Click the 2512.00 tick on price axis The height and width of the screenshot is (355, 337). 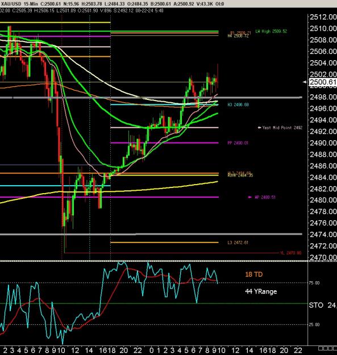click(323, 17)
